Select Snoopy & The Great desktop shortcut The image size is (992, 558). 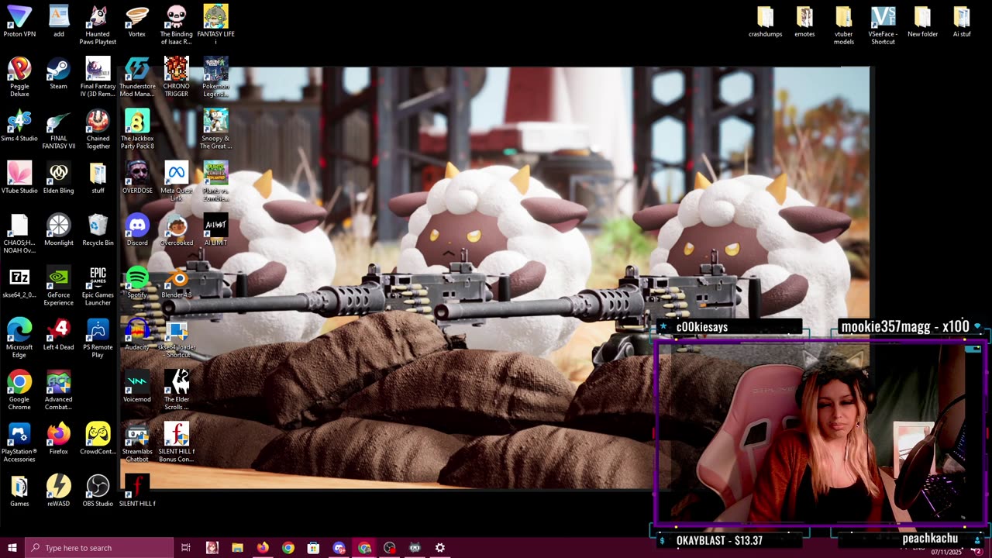[x=215, y=129]
